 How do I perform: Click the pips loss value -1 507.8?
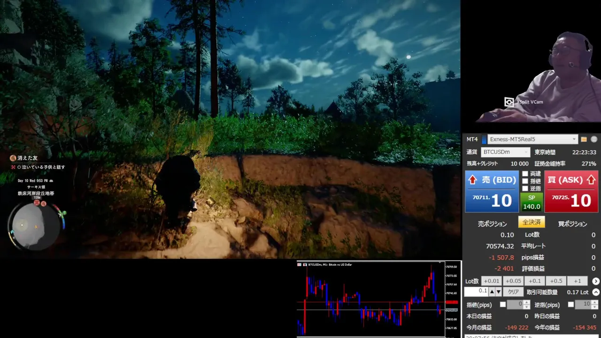501,257
